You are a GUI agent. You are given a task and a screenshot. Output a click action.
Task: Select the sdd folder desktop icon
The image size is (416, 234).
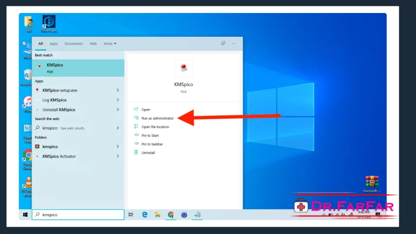pos(29,24)
